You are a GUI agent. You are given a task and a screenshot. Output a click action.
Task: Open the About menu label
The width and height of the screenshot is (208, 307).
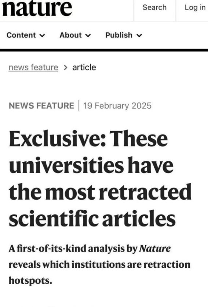point(70,35)
